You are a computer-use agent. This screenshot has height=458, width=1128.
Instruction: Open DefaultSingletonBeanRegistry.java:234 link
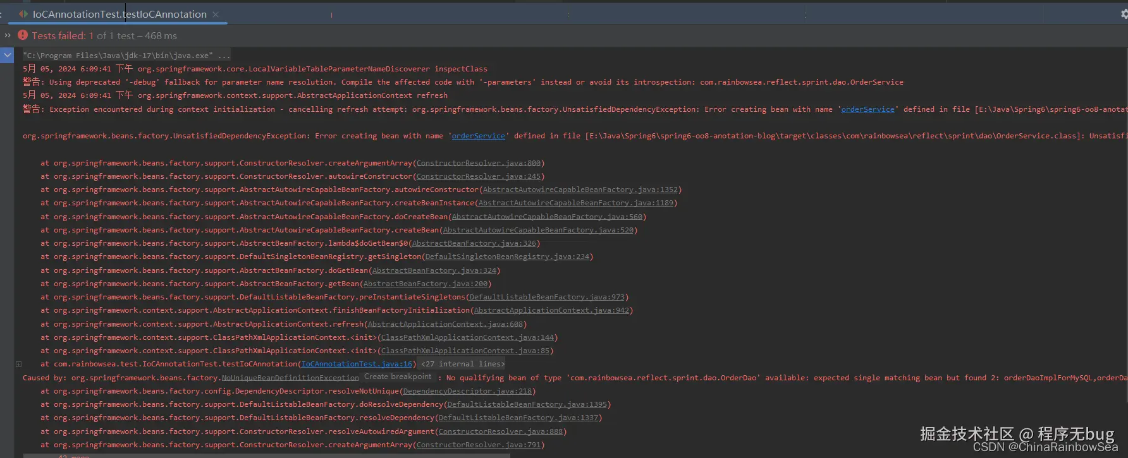(x=507, y=256)
